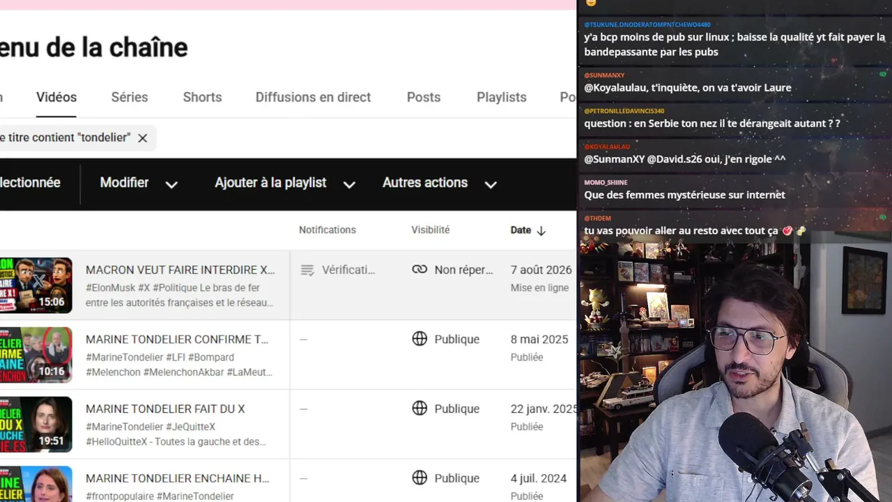
Task: Click chat username @PETRONILLEDAVINCIS340
Action: pyautogui.click(x=624, y=111)
